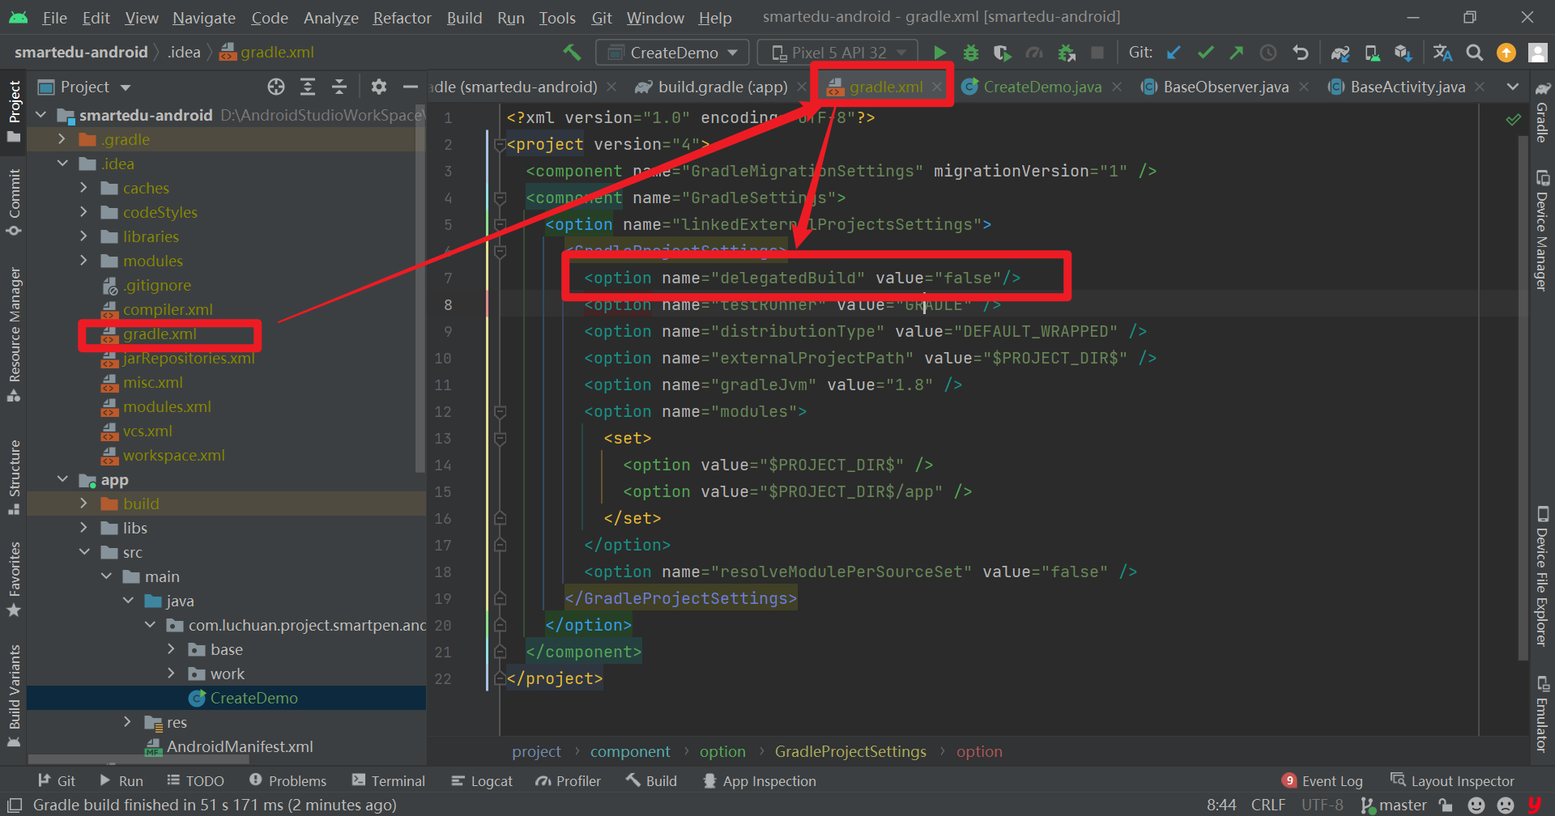1555x816 pixels.
Task: Select opened file locate target icon
Action: coord(276,87)
